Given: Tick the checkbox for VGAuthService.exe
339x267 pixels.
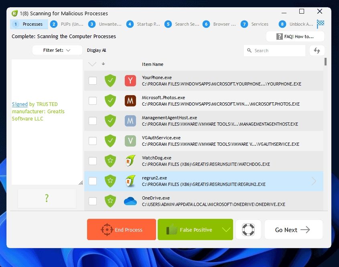Looking at the screenshot, I should pyautogui.click(x=93, y=141).
